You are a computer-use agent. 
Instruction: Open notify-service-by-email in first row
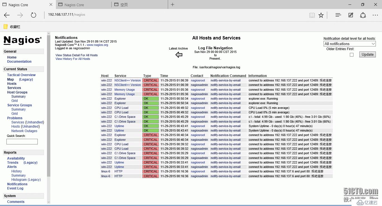coord(226,80)
